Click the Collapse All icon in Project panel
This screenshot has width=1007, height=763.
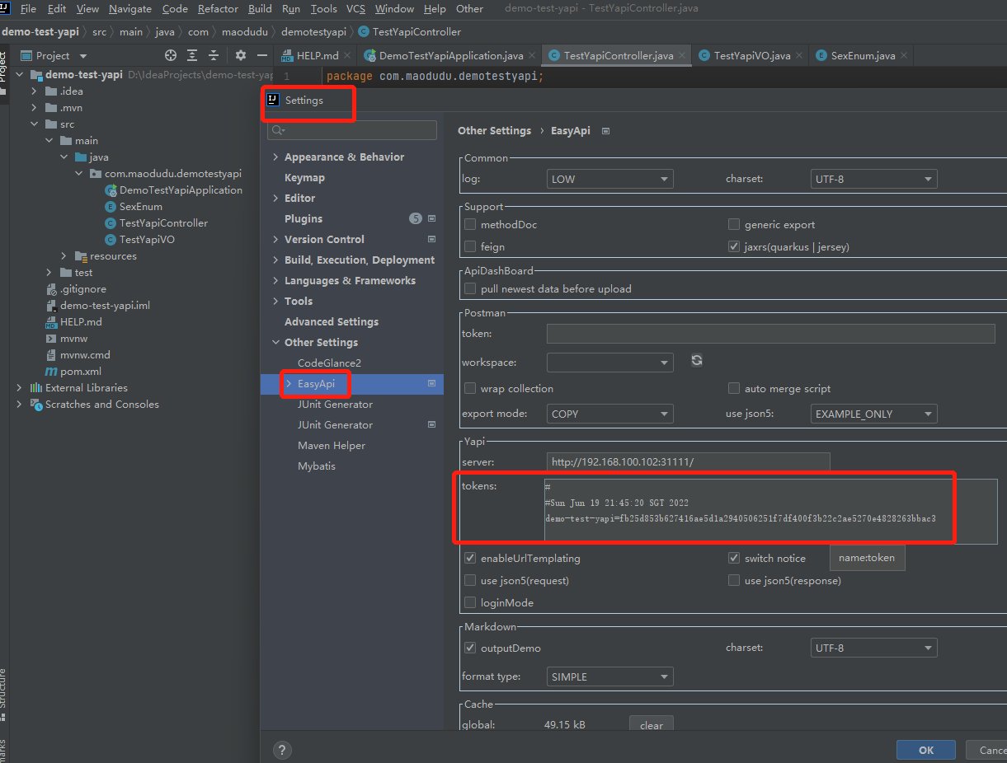(214, 55)
